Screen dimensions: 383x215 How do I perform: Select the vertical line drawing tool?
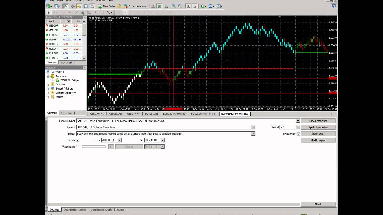(63, 13)
